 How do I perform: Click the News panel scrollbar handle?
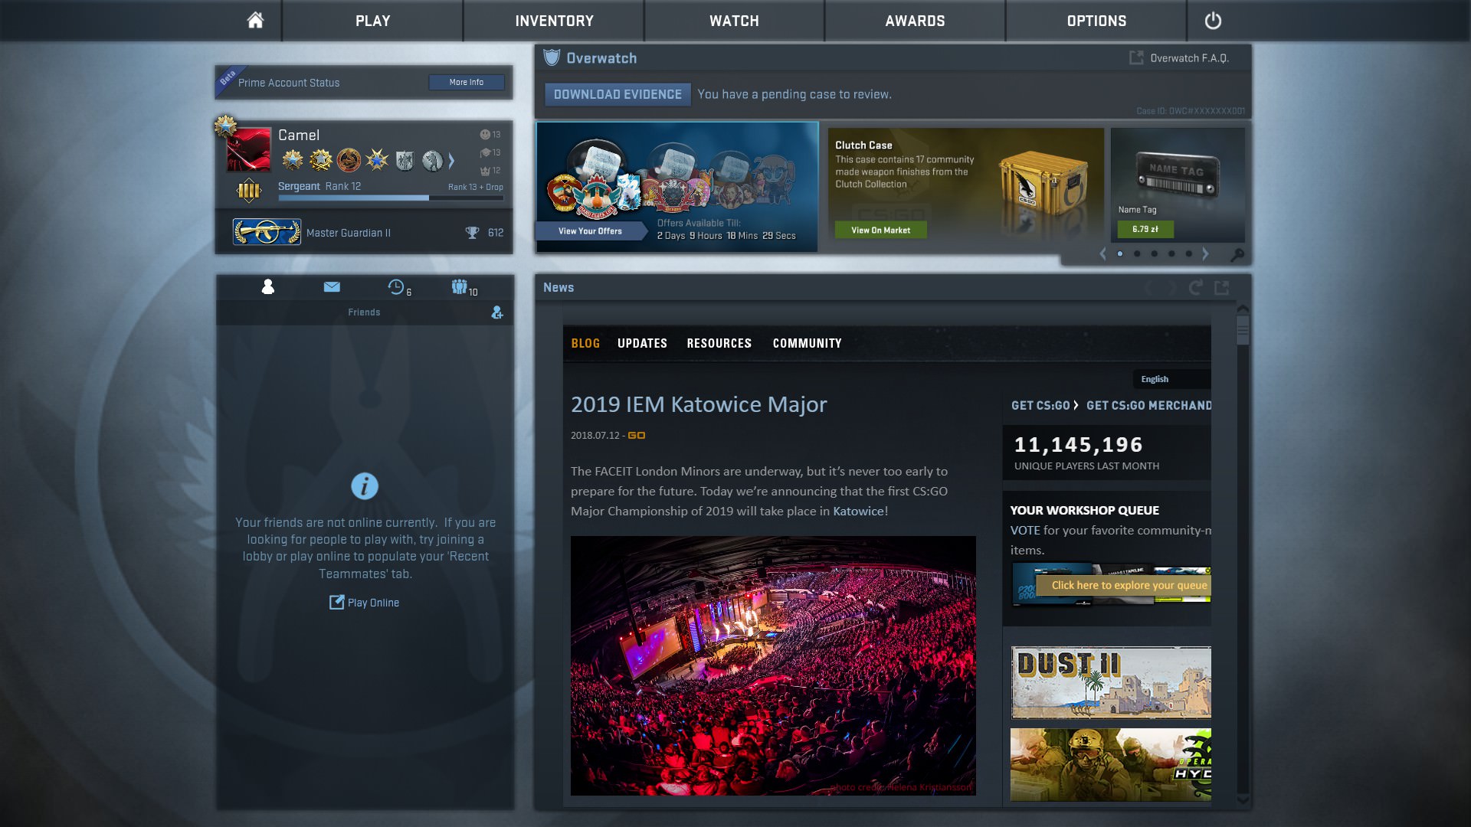click(x=1243, y=330)
